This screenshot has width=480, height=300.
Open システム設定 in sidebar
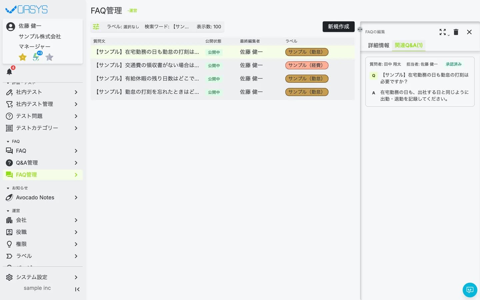[x=43, y=277]
